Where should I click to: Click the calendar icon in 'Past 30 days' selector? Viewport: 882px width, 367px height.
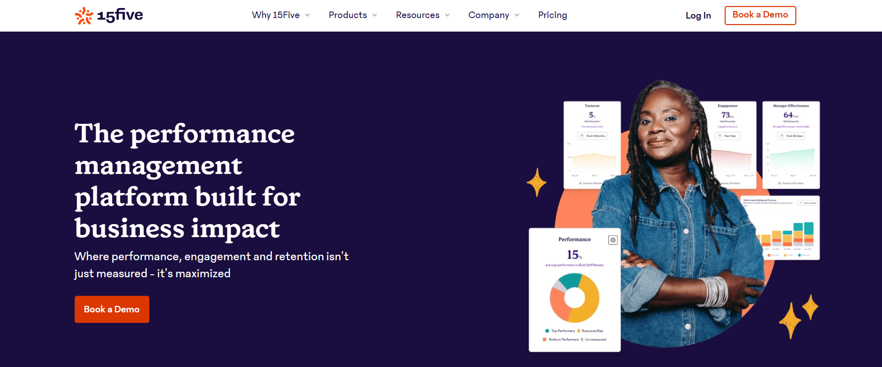(782, 136)
